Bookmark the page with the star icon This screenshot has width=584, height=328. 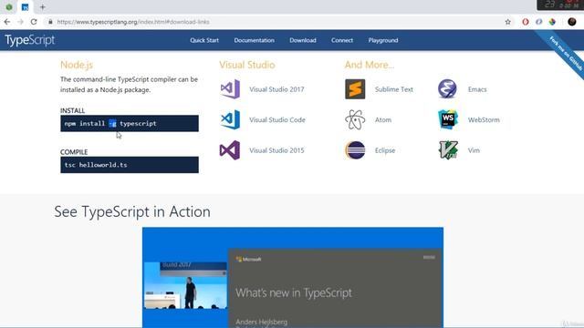click(508, 22)
